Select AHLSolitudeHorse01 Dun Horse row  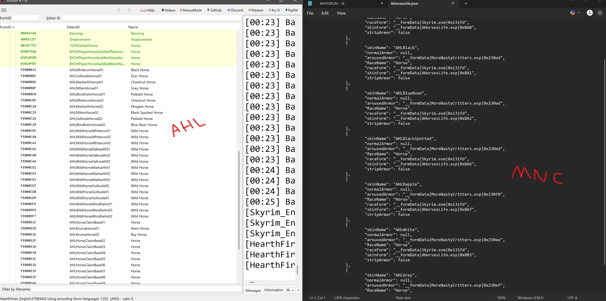click(x=118, y=76)
